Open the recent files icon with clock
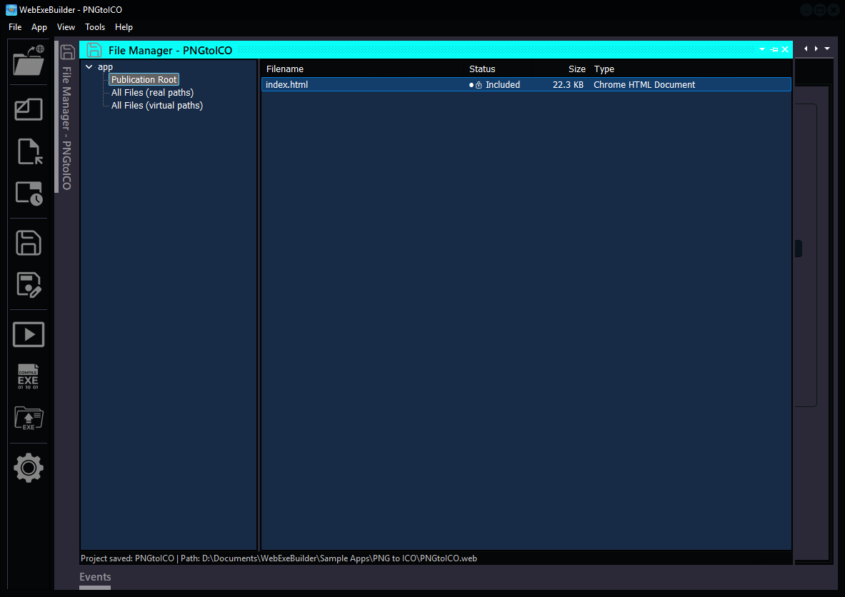Screen dimensions: 845x597 coord(28,193)
